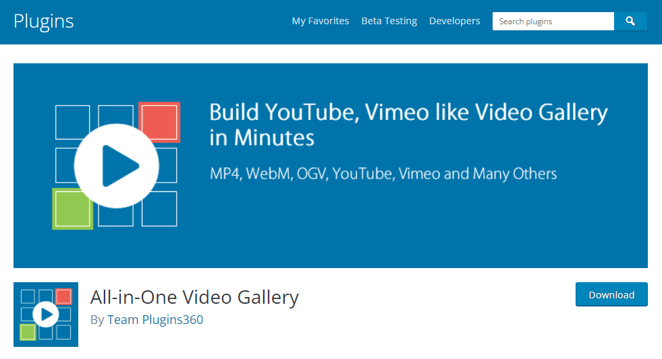Click the All-in-One Video Gallery title
Image resolution: width=662 pixels, height=359 pixels.
(194, 298)
